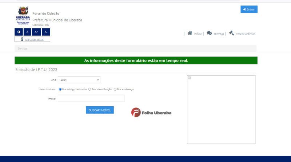Click the Serviço breadcrumb link

coord(23,48)
